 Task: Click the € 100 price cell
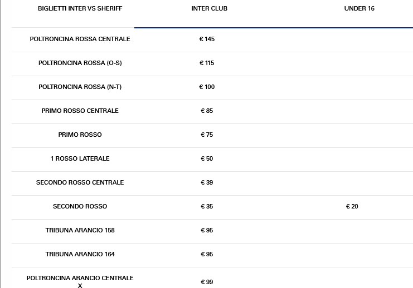207,87
